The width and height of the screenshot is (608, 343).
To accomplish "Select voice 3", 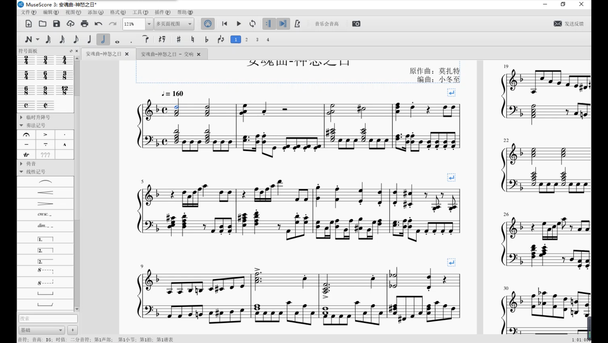I will [x=257, y=40].
